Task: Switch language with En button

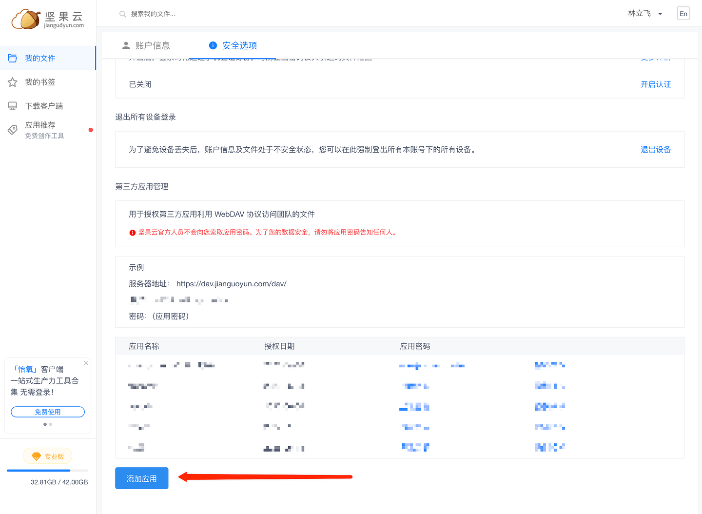Action: click(683, 14)
